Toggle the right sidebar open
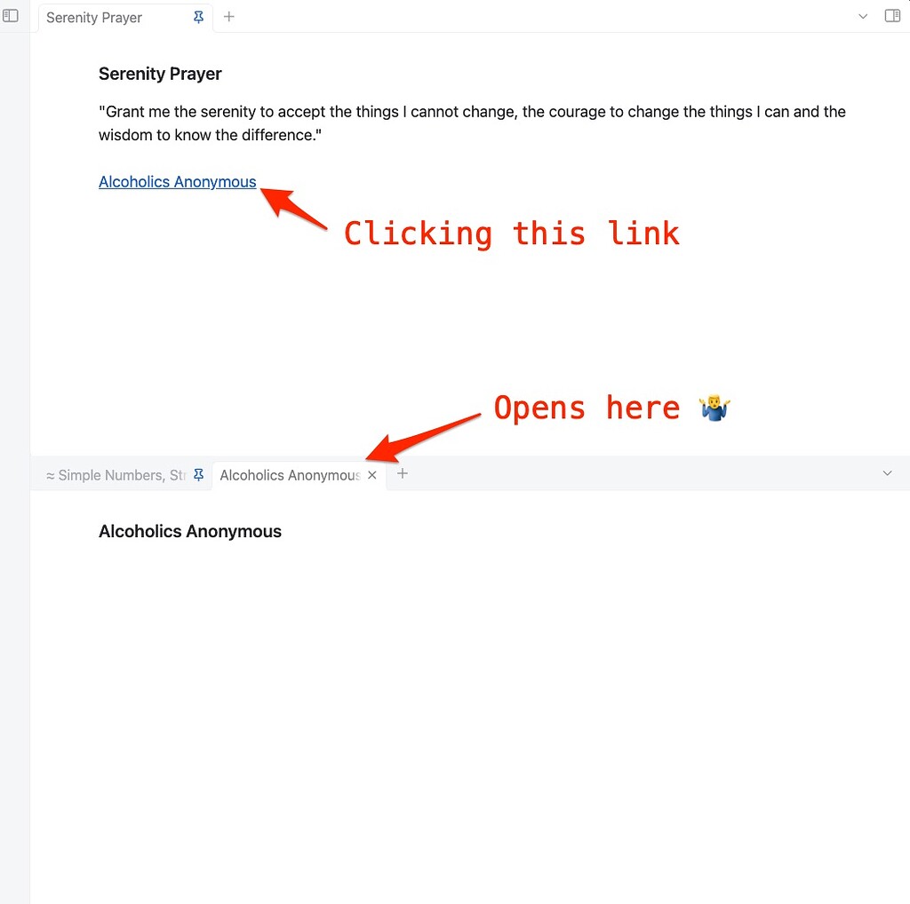 (892, 16)
